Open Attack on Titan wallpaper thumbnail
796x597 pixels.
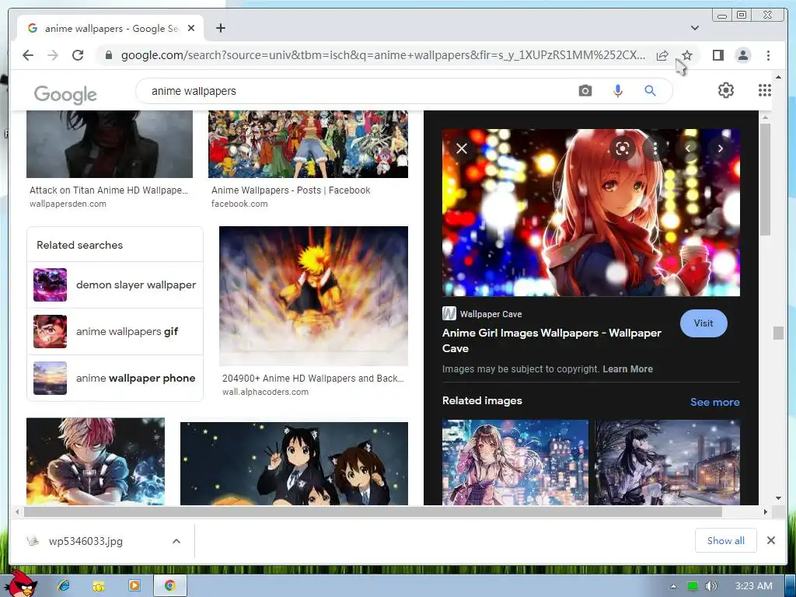110,144
